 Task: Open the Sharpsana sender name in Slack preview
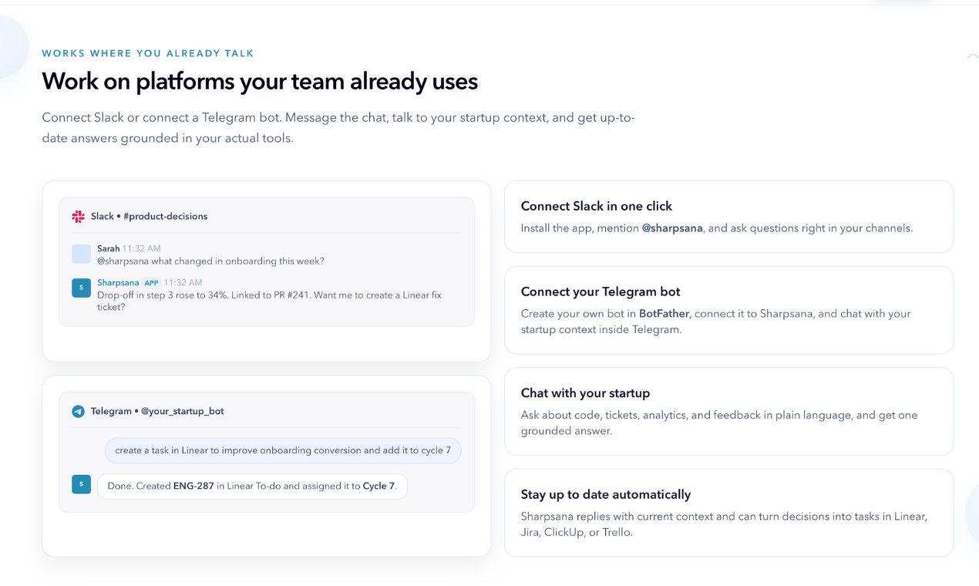pos(118,283)
